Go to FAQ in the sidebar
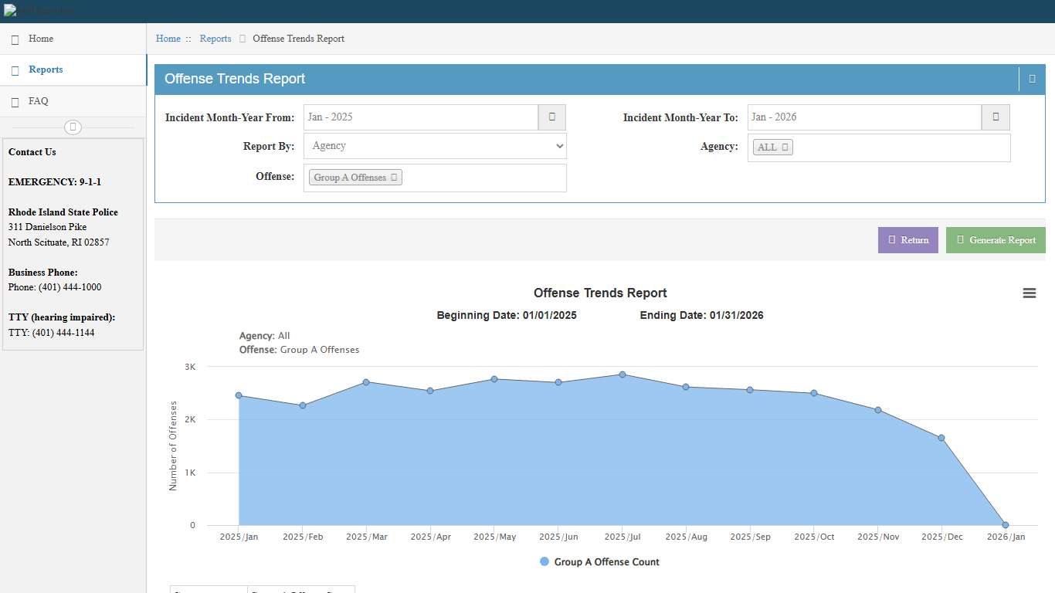1055x593 pixels. pyautogui.click(x=38, y=101)
